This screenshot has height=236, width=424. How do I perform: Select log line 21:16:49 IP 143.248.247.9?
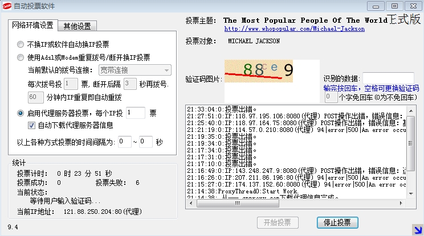pyautogui.click(x=296, y=171)
